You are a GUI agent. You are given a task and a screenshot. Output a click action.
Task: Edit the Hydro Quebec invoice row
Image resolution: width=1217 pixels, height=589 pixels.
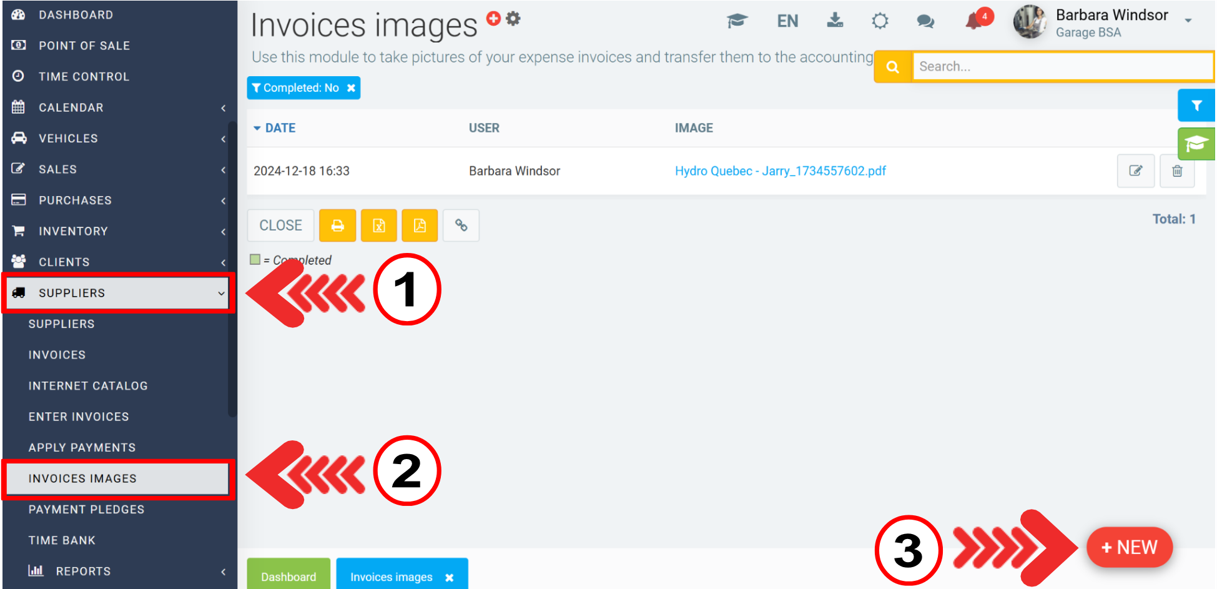(x=1135, y=171)
